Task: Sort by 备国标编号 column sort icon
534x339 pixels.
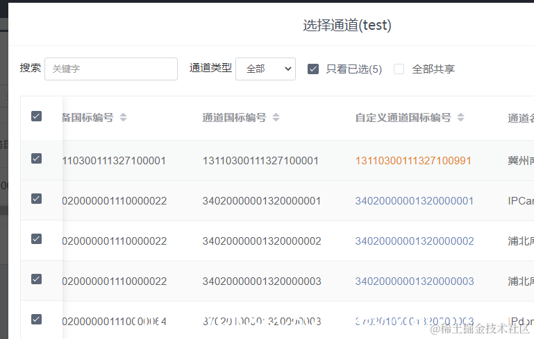Action: [x=124, y=117]
